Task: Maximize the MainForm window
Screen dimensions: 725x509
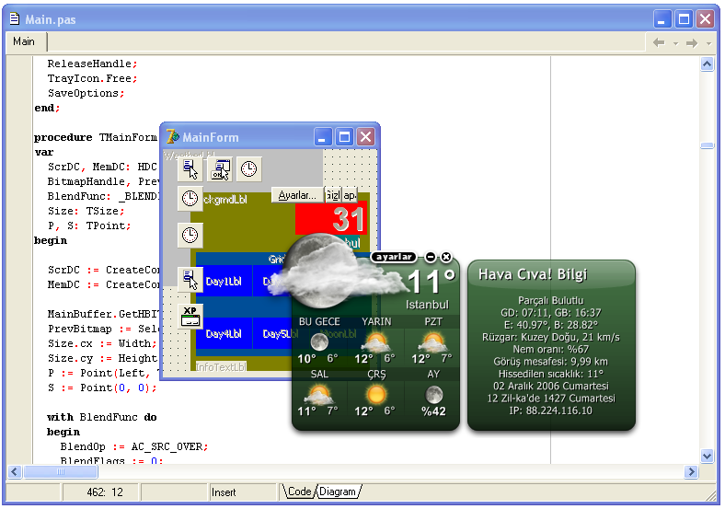Action: tap(344, 137)
